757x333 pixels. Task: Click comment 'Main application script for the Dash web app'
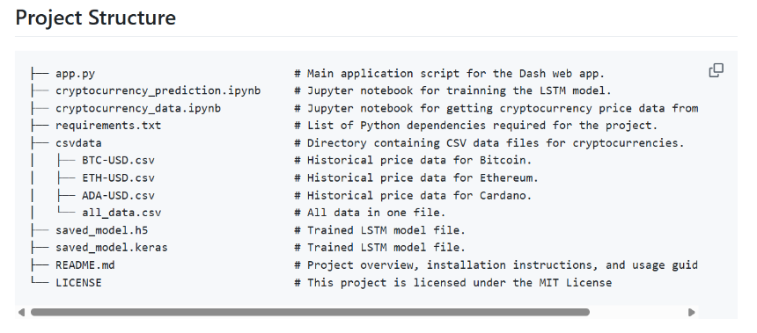pos(450,74)
